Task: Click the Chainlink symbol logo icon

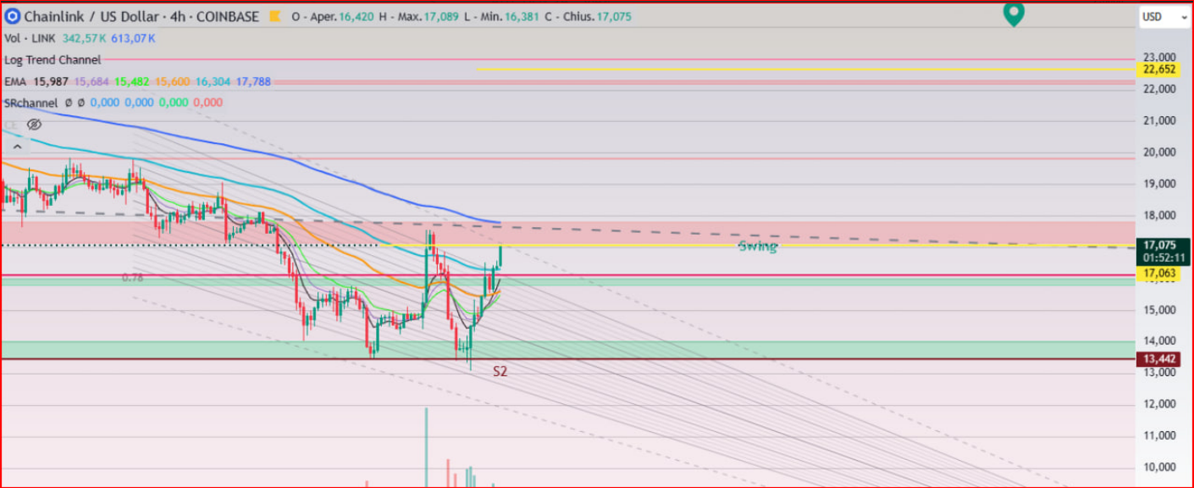Action: point(13,16)
